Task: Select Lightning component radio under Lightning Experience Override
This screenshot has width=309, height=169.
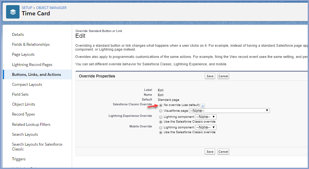Action: tap(161, 117)
